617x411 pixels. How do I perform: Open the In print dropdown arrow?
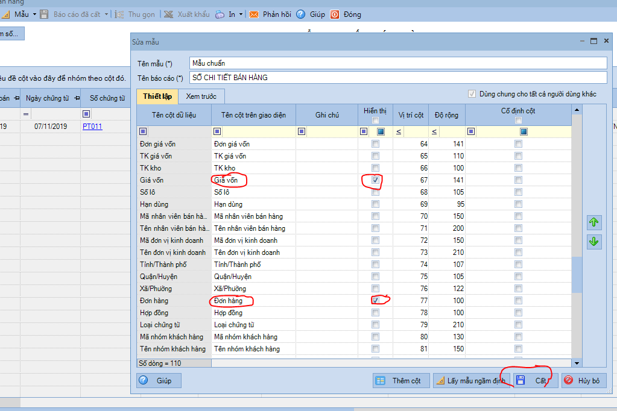[241, 14]
